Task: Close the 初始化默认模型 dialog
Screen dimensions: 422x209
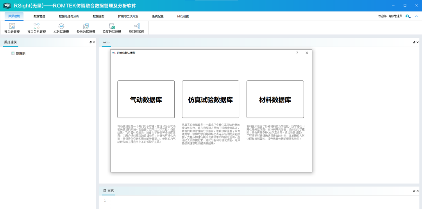Action: (x=307, y=53)
